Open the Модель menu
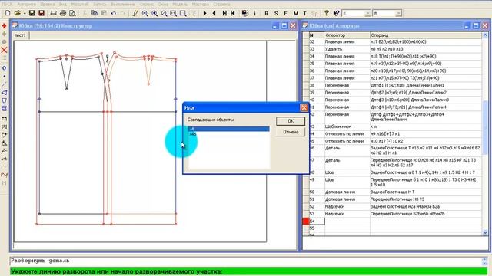The height and width of the screenshot is (276, 492). tap(180, 4)
